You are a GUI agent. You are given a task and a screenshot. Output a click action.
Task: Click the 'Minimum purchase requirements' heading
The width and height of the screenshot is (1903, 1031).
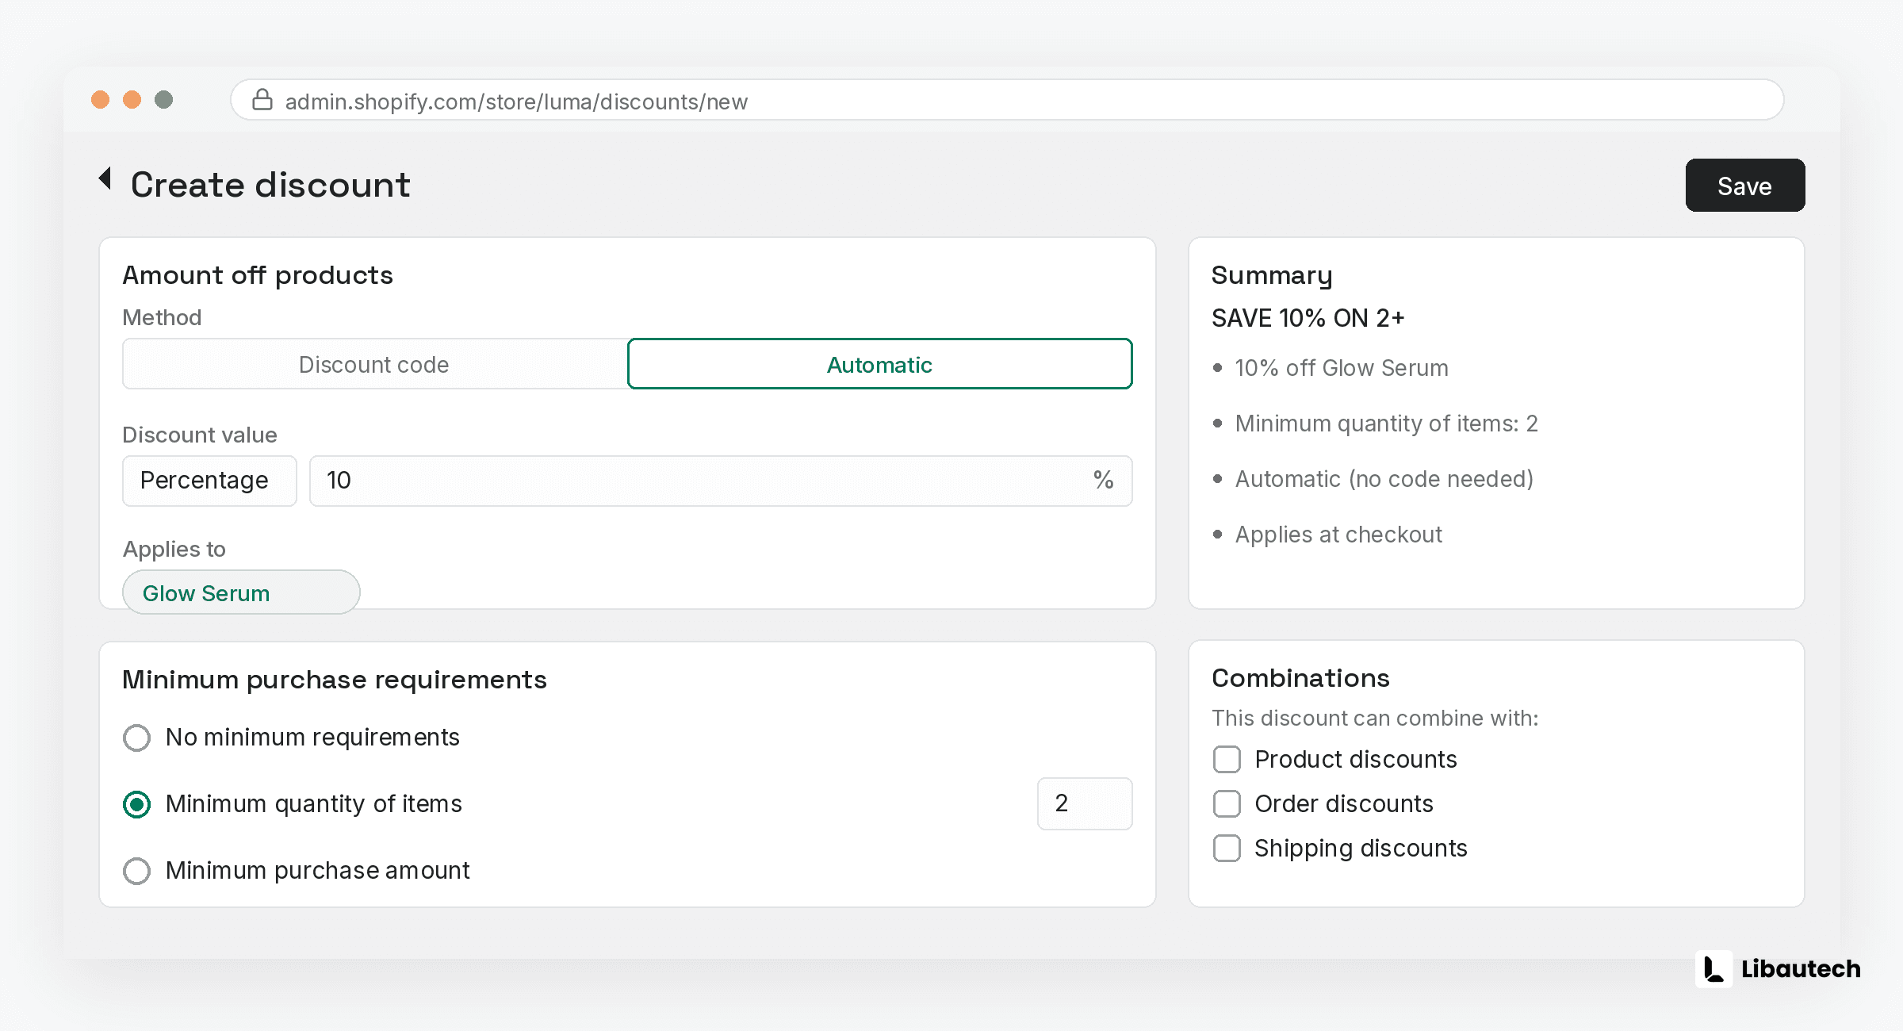(335, 680)
